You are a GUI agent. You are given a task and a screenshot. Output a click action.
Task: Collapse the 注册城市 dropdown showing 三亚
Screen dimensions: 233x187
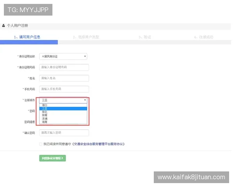(63, 100)
